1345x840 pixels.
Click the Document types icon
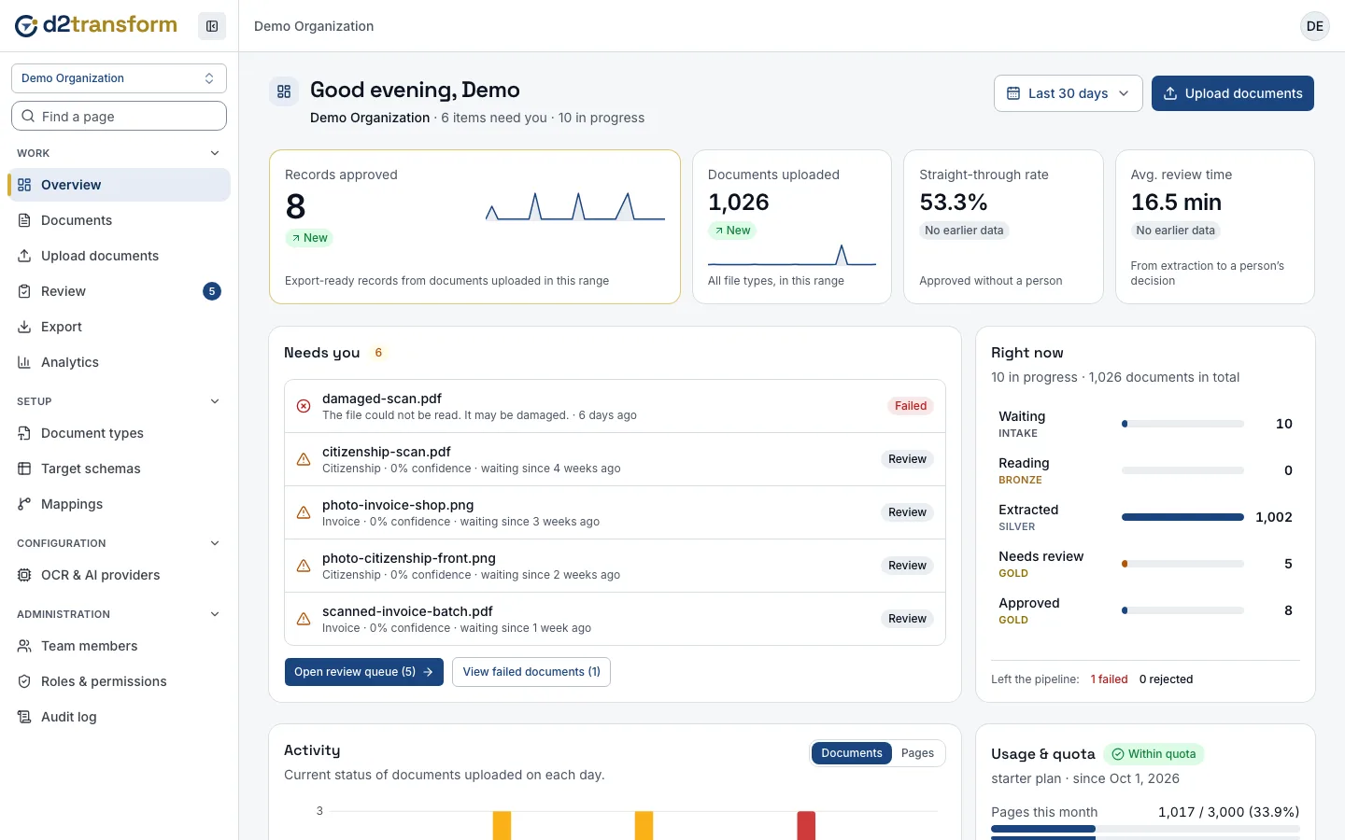click(24, 433)
